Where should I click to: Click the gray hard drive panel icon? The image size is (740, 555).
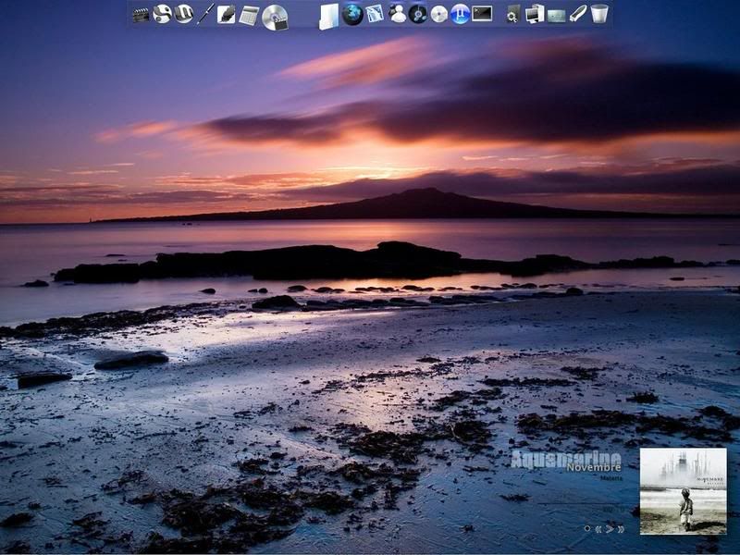557,16
